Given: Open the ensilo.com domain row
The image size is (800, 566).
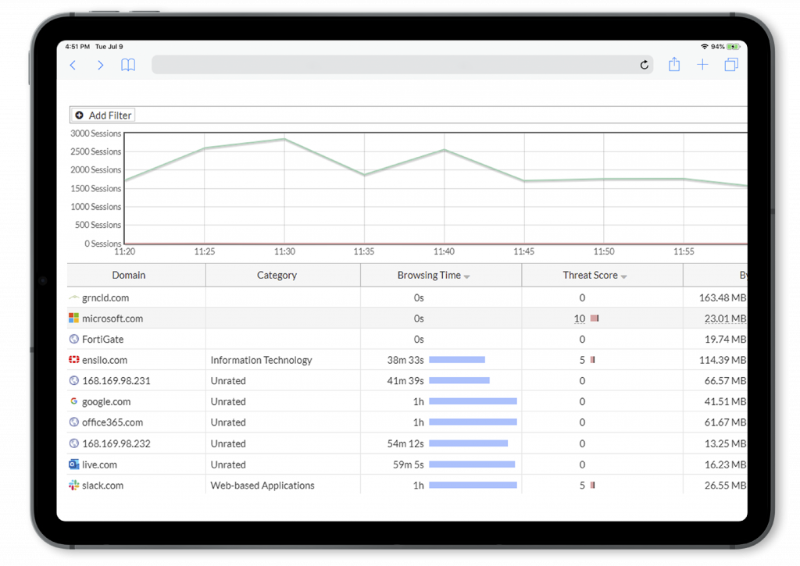Looking at the screenshot, I should [105, 361].
